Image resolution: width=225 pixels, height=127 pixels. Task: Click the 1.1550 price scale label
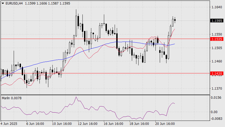click(x=217, y=34)
